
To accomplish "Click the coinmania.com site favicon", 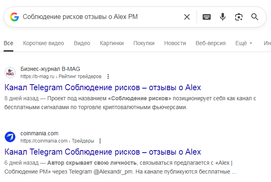I will pyautogui.click(x=10, y=137).
